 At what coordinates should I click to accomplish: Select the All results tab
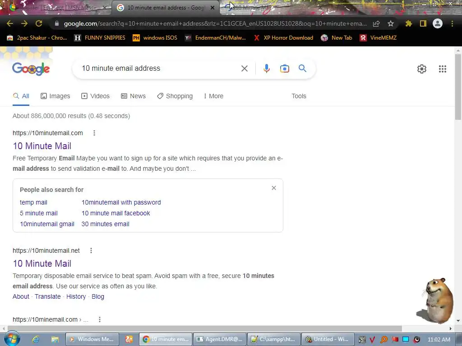(21, 96)
